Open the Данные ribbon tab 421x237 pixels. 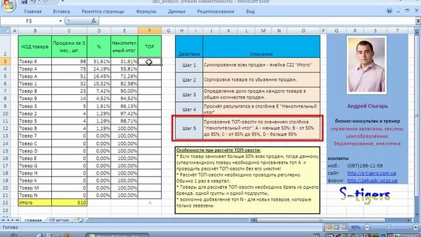coord(177,12)
